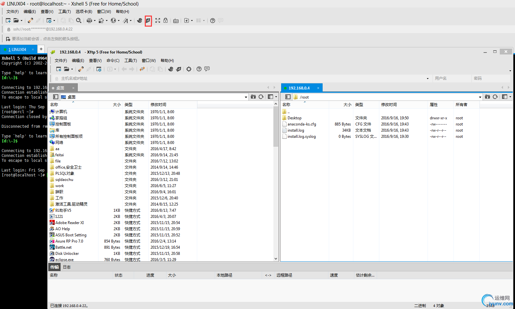Screen dimensions: 515x309
Task: Open the host address history dropdown
Action: (428, 78)
